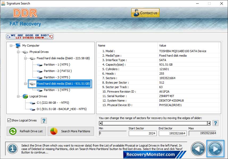
Task: Click the Search More Partitions button
Action: (x=71, y=131)
